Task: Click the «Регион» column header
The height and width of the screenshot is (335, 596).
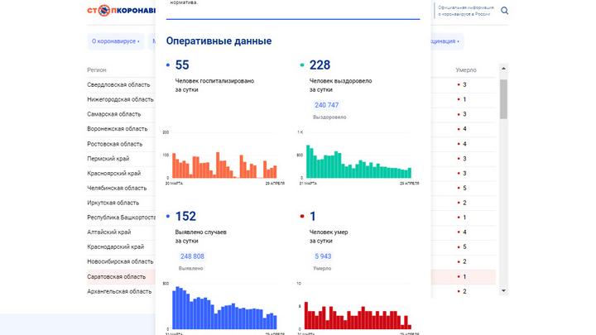Action: coord(99,70)
